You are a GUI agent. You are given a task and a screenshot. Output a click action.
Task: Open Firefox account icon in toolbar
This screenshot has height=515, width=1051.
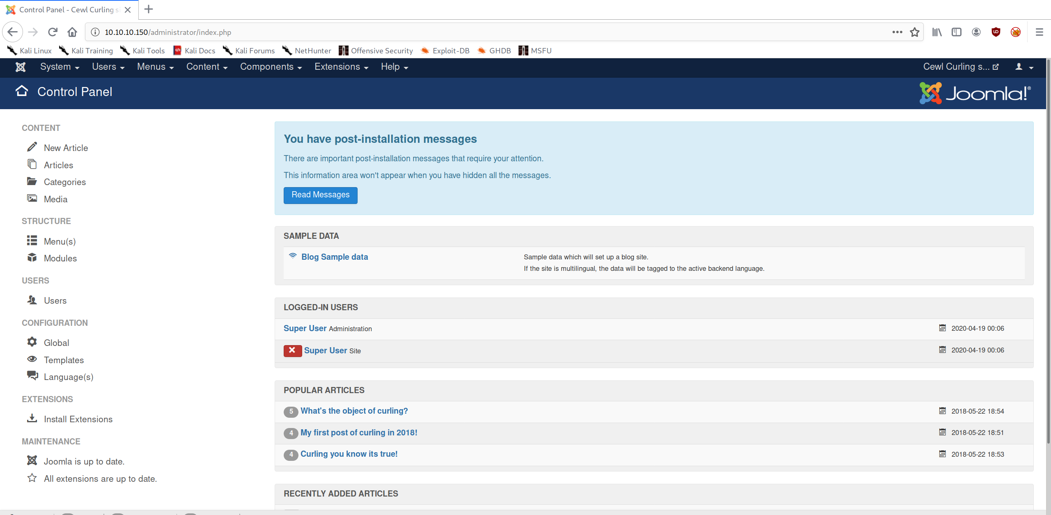tap(976, 32)
